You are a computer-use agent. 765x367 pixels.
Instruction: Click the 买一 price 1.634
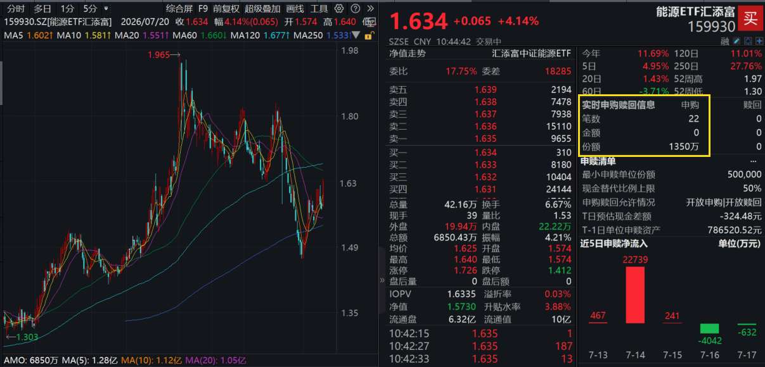point(485,152)
